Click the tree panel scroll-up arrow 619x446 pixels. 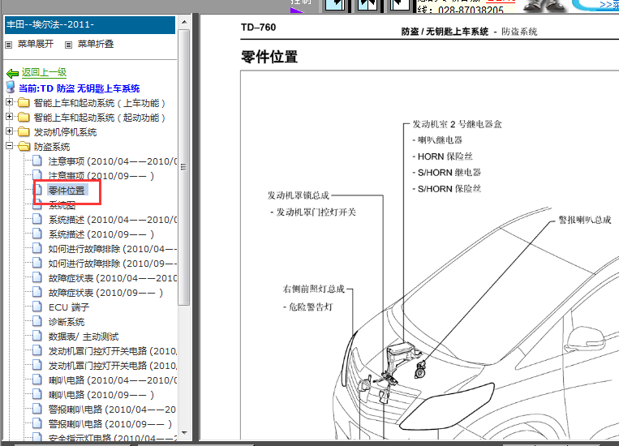tap(184, 22)
